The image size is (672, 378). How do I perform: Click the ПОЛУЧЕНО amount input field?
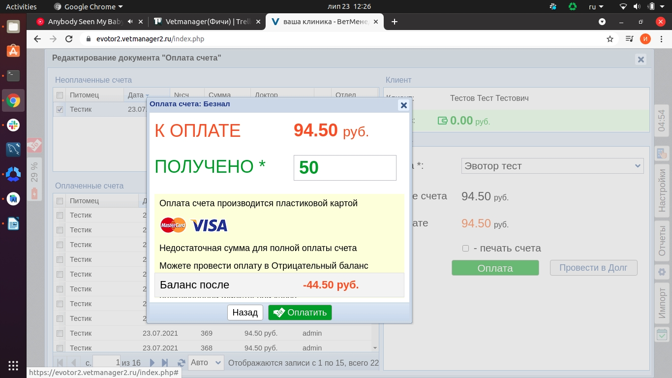(x=344, y=168)
